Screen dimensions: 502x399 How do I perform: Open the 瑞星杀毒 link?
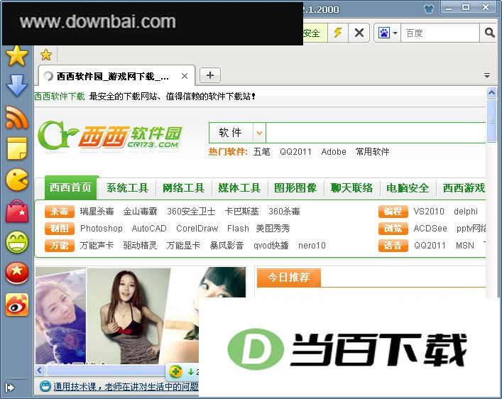(97, 212)
